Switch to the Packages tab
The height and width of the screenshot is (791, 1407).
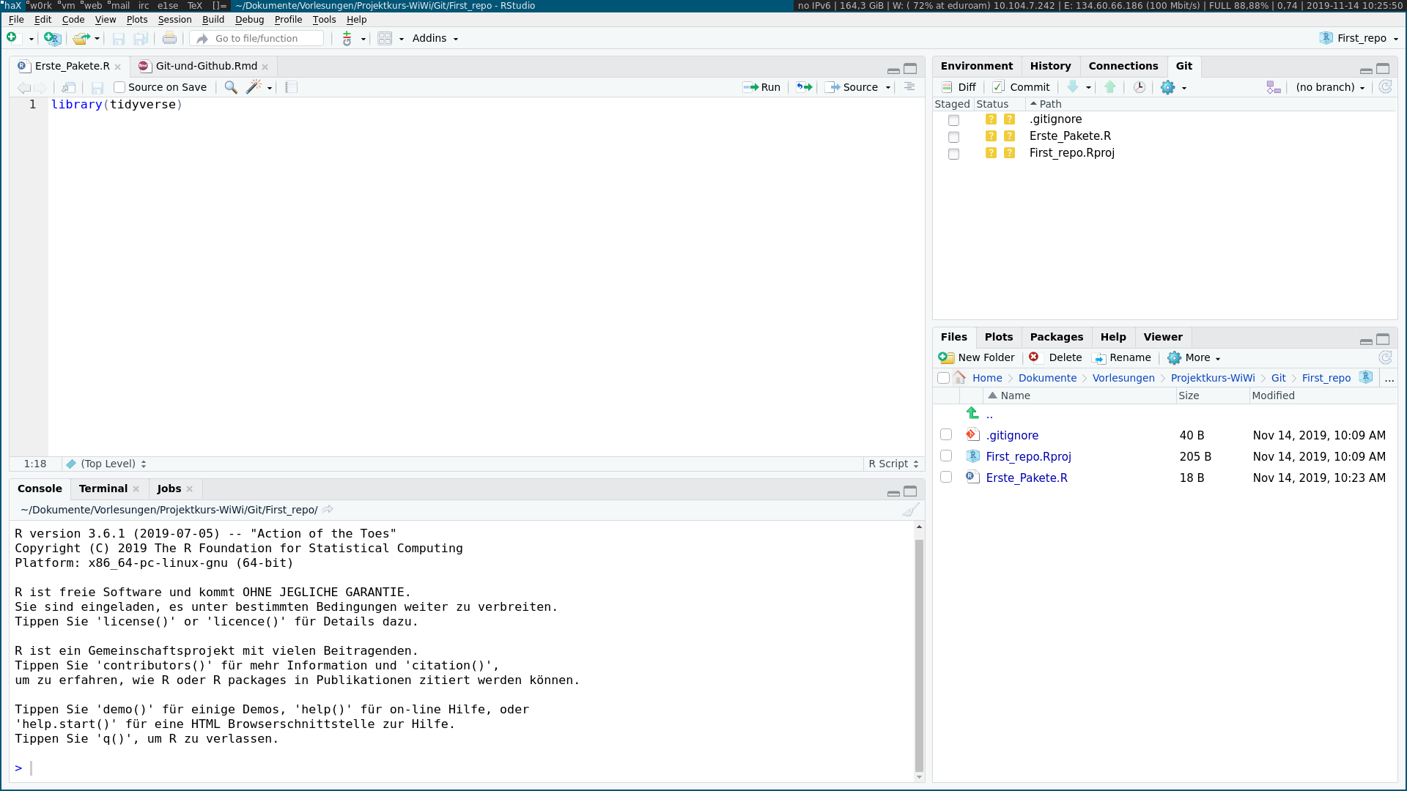coord(1056,337)
